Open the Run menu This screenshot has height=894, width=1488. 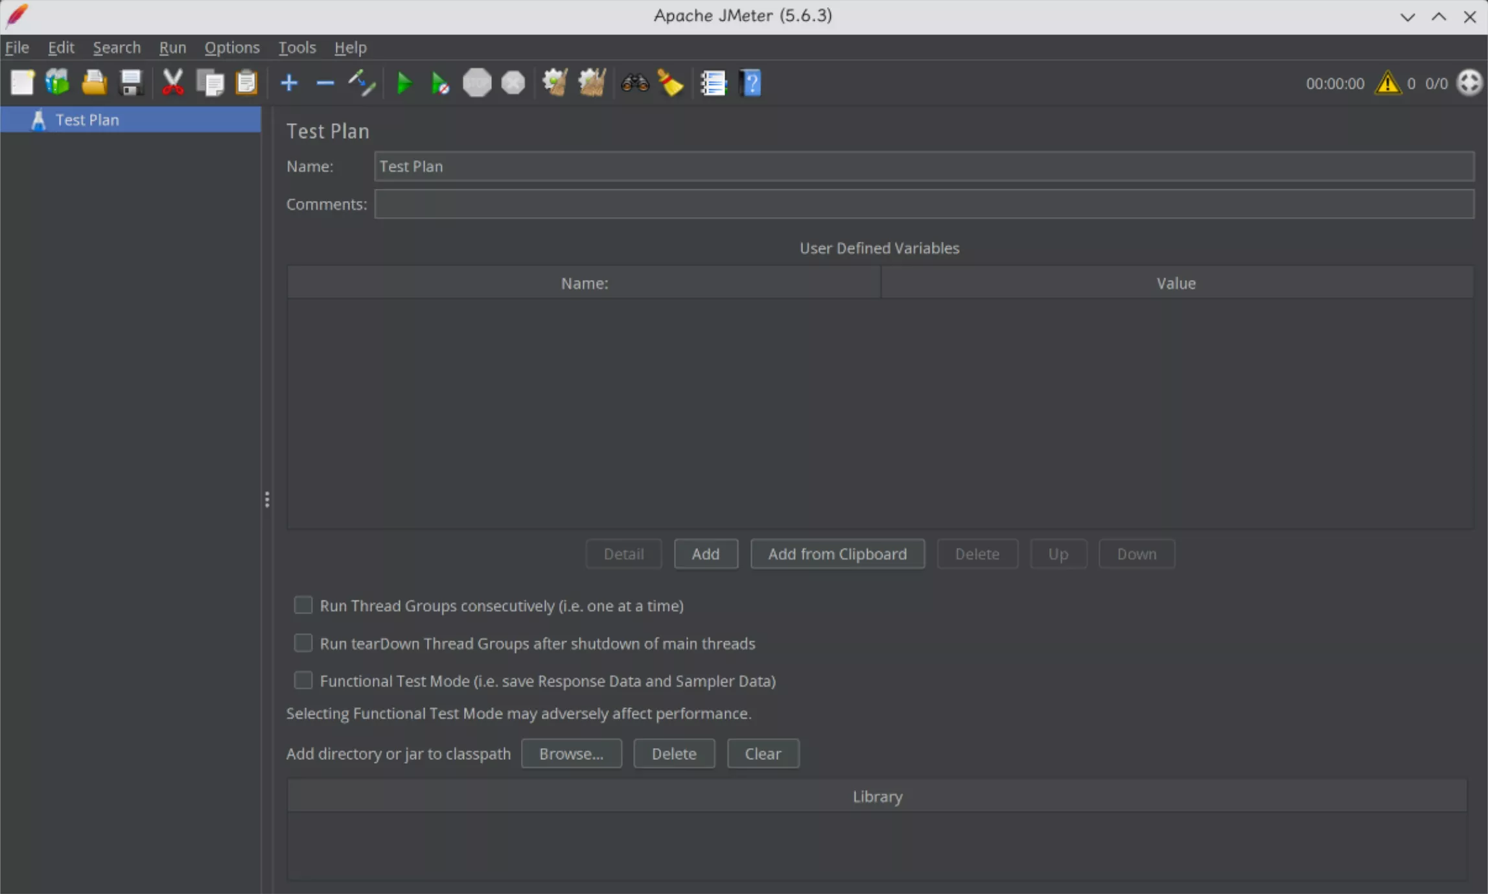(x=172, y=47)
